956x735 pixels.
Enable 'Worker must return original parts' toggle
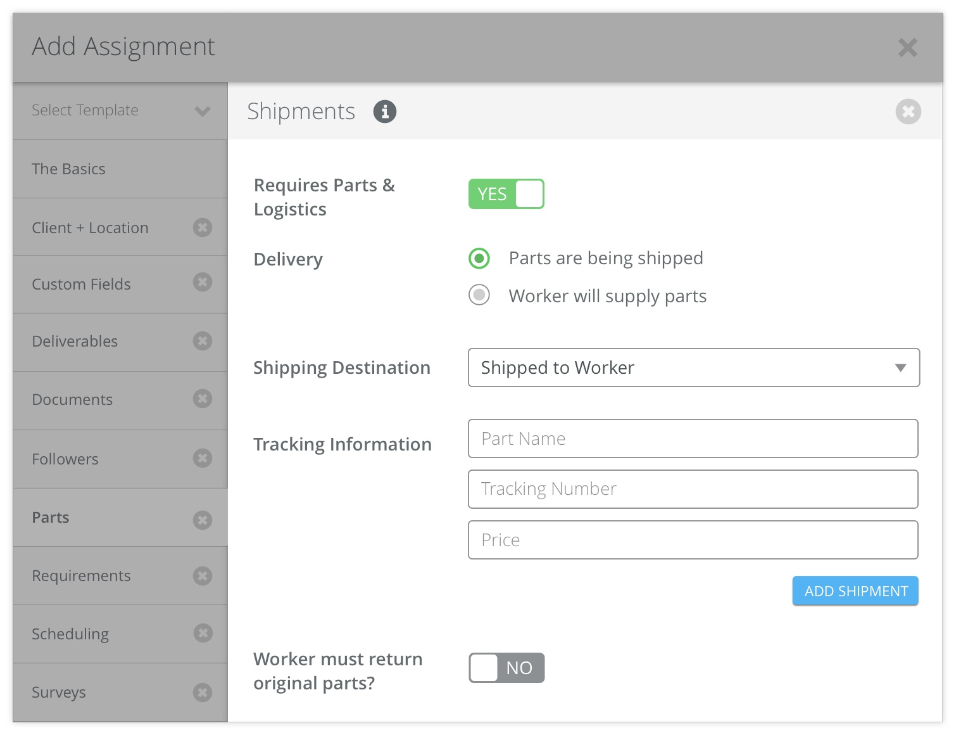point(506,668)
